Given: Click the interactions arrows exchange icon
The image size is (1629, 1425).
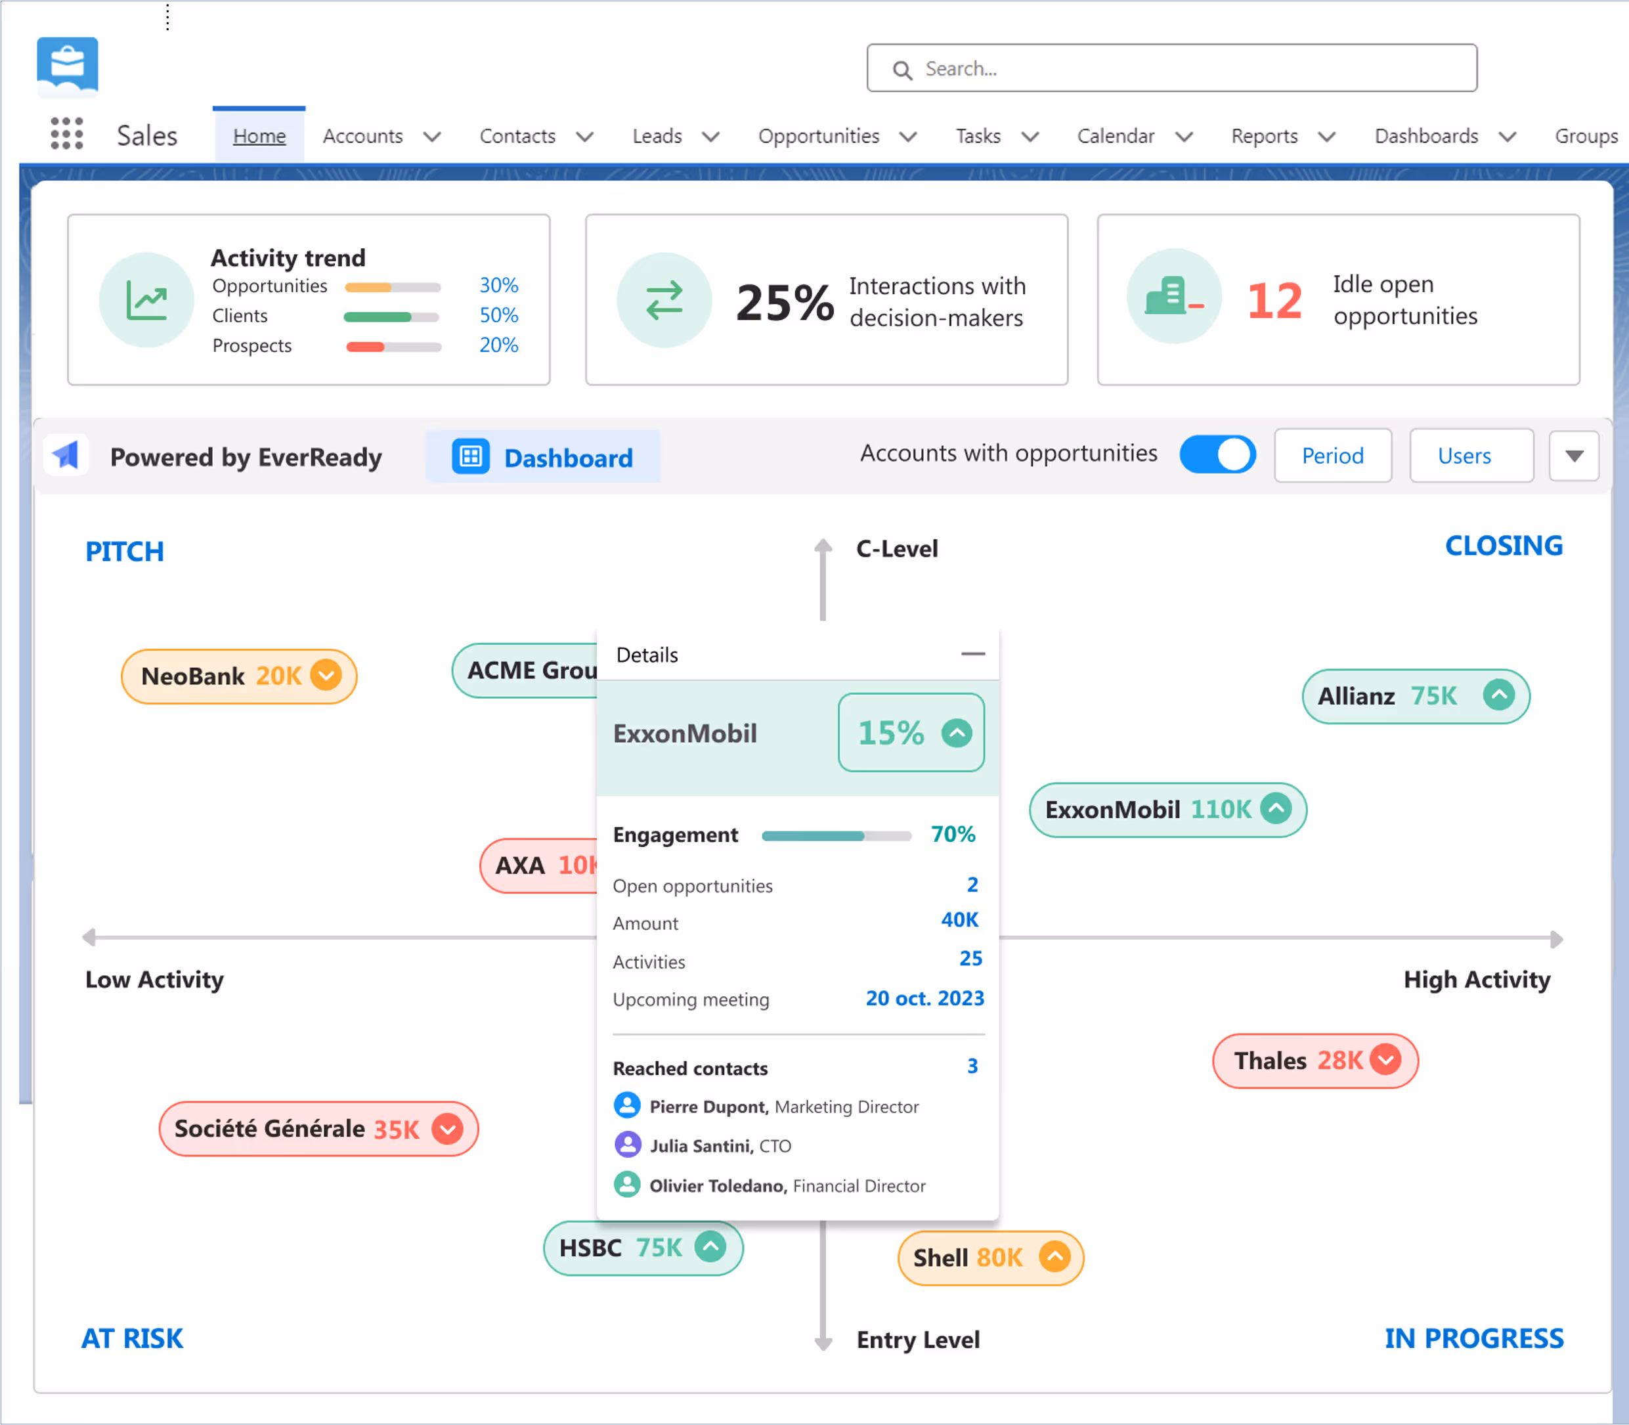Looking at the screenshot, I should tap(664, 301).
